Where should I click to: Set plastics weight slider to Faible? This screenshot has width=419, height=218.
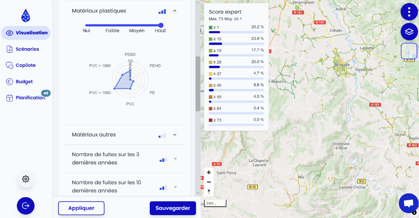click(112, 25)
